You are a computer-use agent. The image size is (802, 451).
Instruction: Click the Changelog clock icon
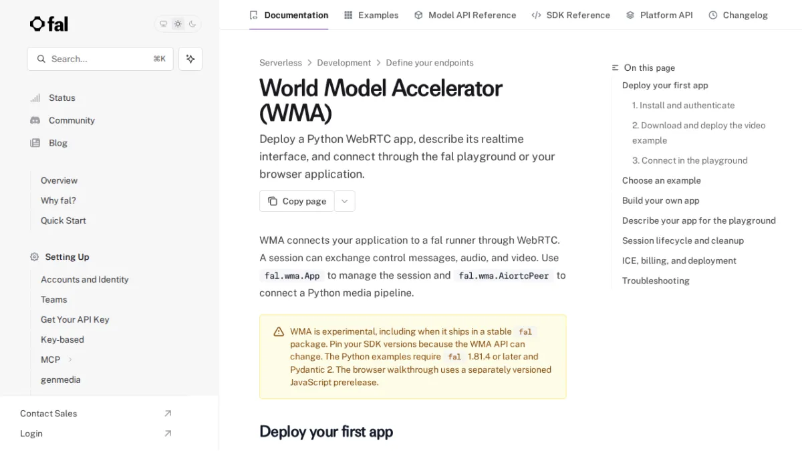click(x=713, y=15)
